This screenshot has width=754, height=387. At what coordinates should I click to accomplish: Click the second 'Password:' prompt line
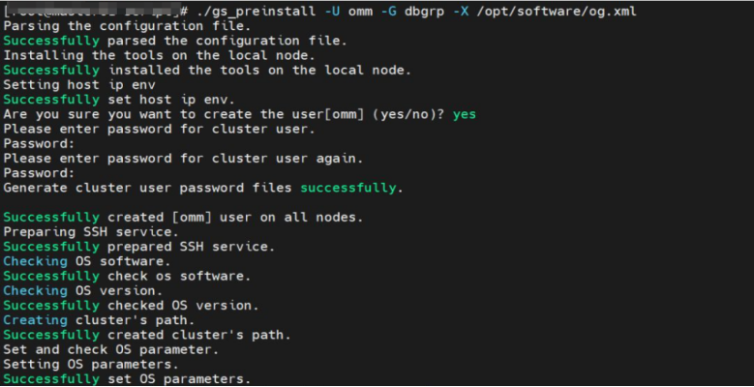pyautogui.click(x=39, y=173)
